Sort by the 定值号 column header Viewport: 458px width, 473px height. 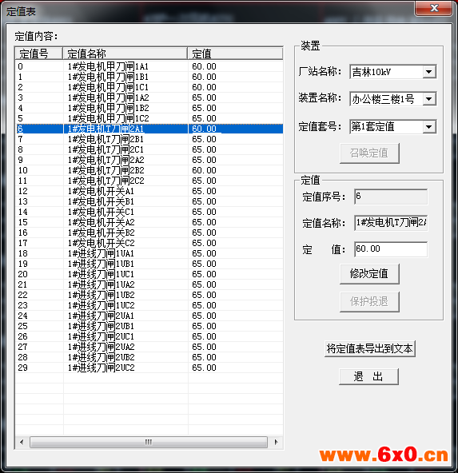click(39, 54)
